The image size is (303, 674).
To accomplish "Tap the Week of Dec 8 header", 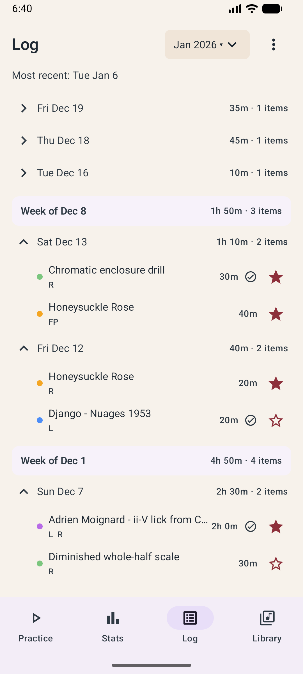I will pos(151,211).
